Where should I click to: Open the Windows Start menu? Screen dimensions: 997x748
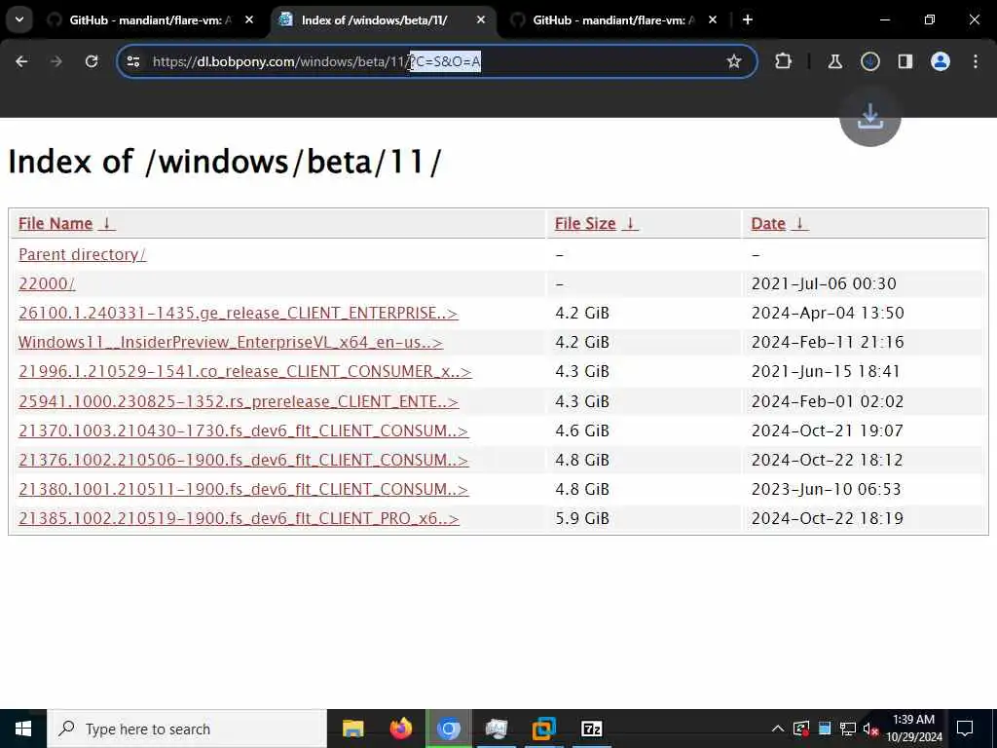click(x=23, y=729)
